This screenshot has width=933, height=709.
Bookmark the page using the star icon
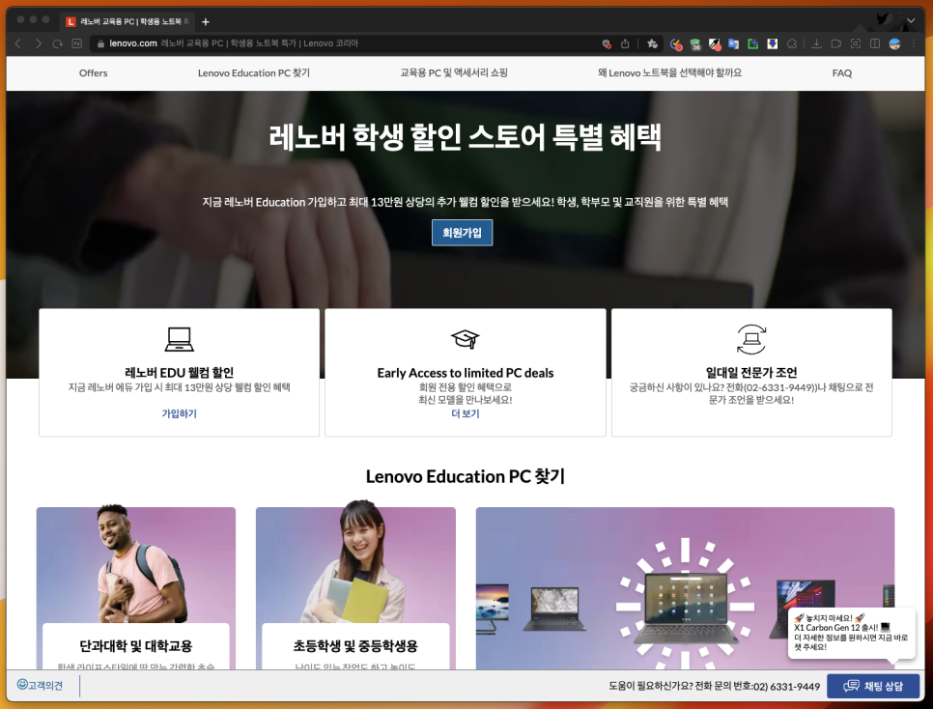(652, 43)
